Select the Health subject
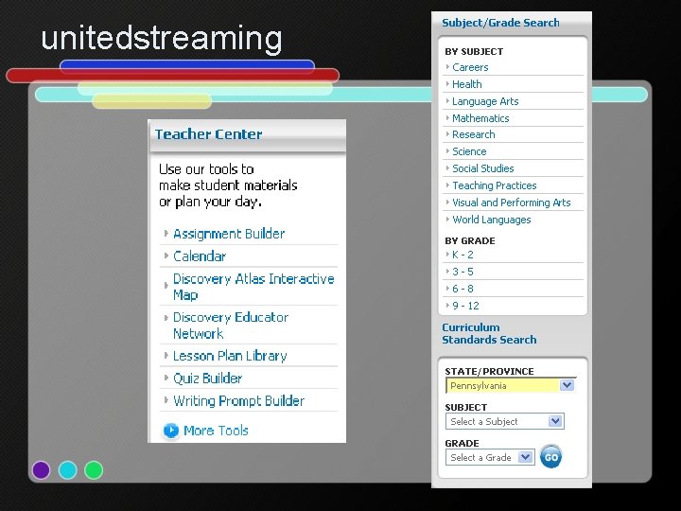This screenshot has height=511, width=681. (467, 84)
